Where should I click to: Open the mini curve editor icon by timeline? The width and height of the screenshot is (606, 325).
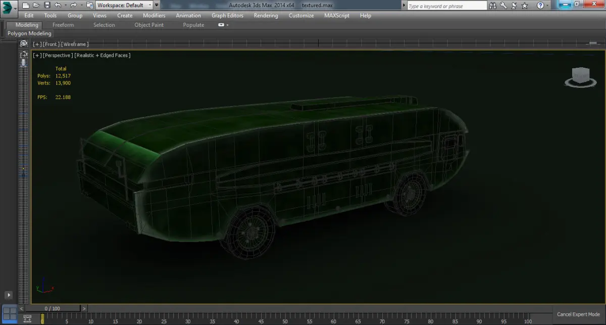pyautogui.click(x=28, y=319)
